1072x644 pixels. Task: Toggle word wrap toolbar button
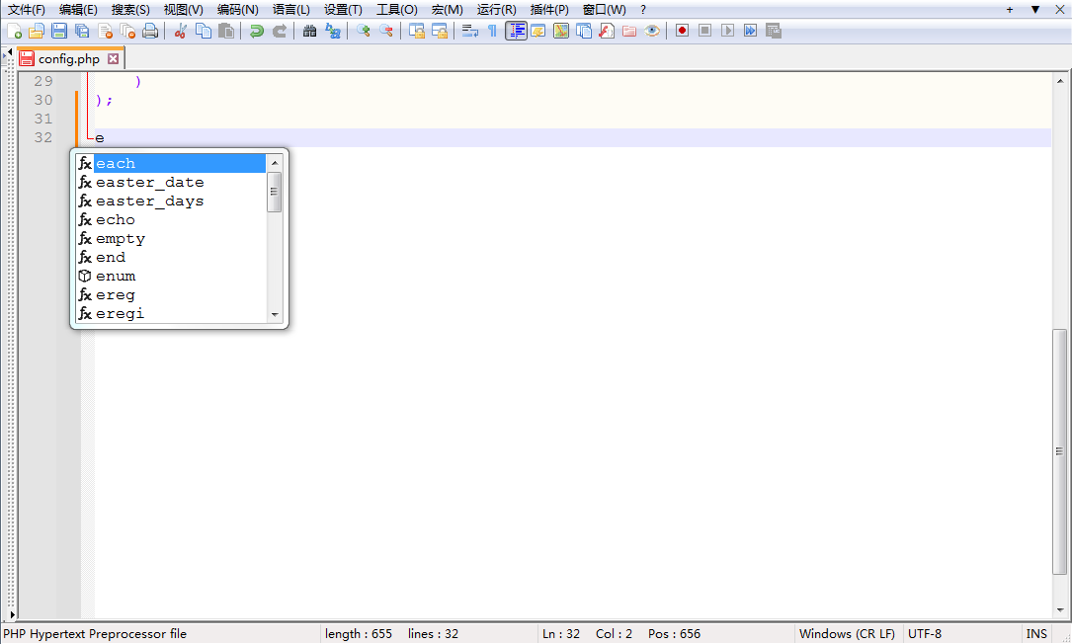[x=469, y=31]
